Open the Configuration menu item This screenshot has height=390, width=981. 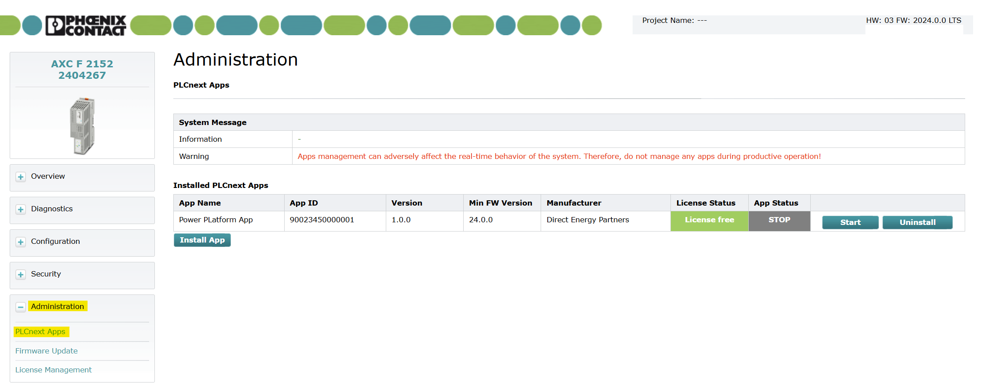[55, 241]
